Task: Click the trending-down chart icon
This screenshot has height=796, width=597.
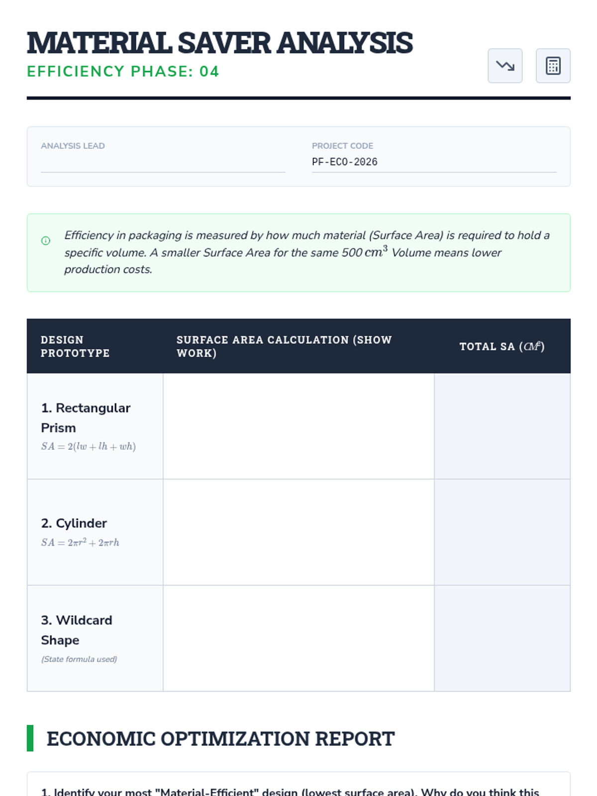Action: click(x=505, y=66)
